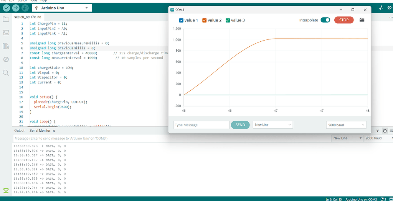Click code line 'int inputPinC = A0;'
Viewport: 393px width, 201px height.
click(49, 28)
